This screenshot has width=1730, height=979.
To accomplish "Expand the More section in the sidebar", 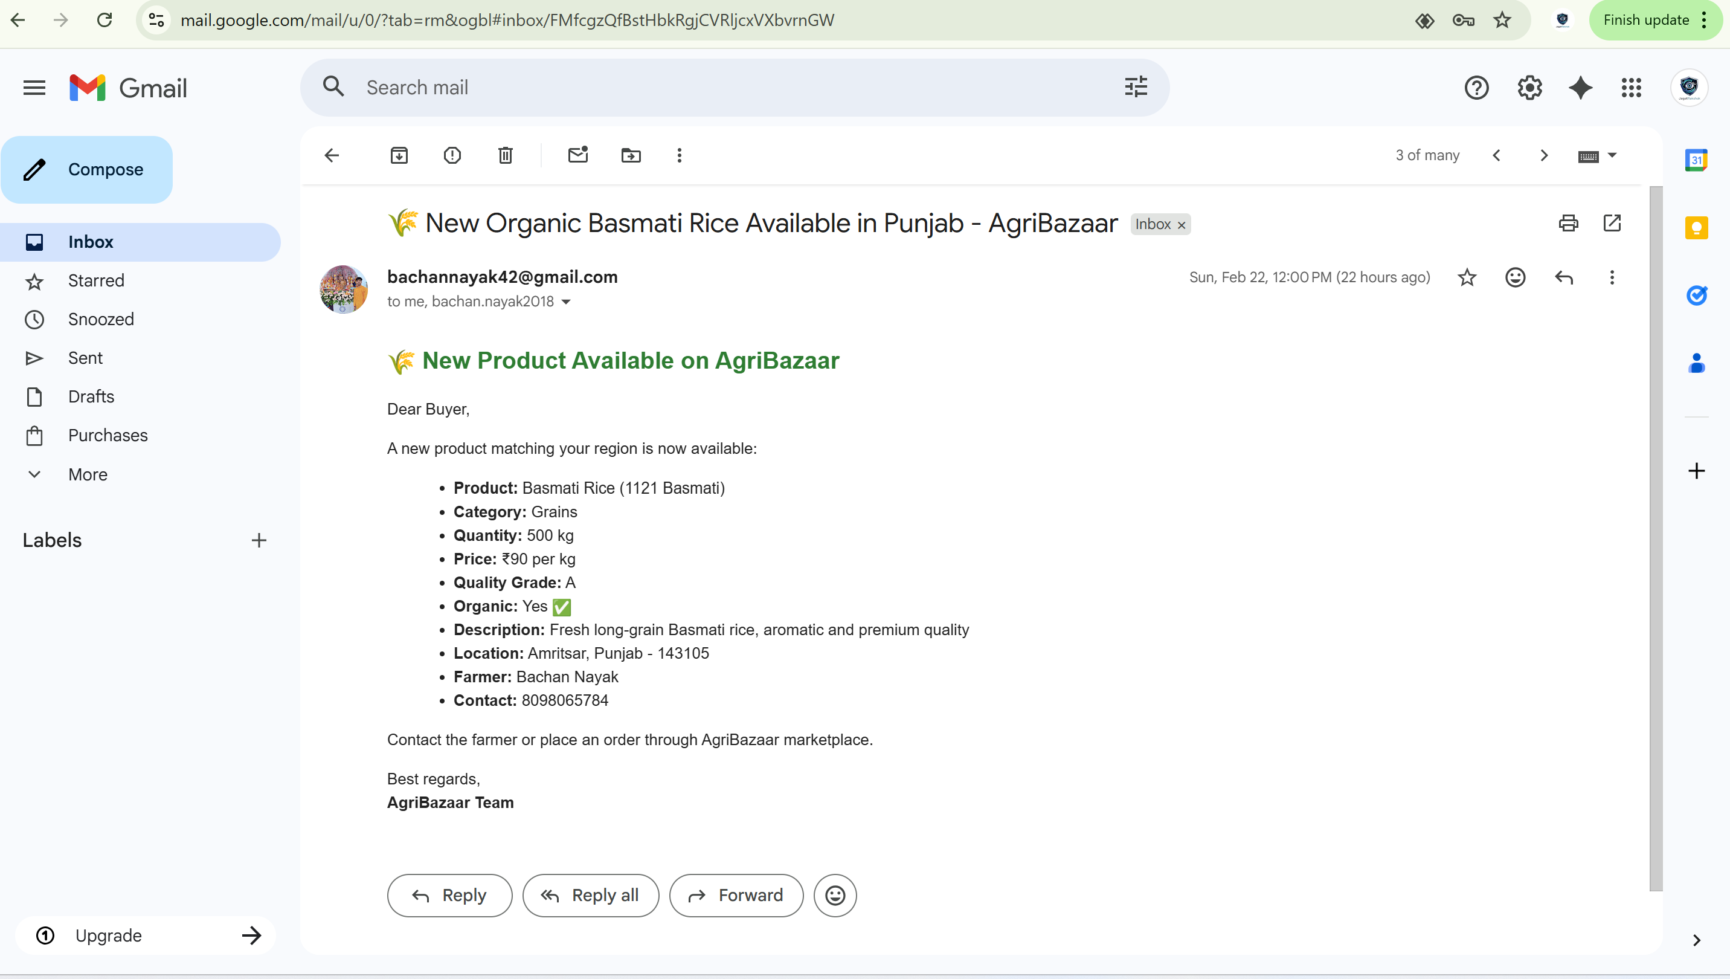I will tap(88, 474).
